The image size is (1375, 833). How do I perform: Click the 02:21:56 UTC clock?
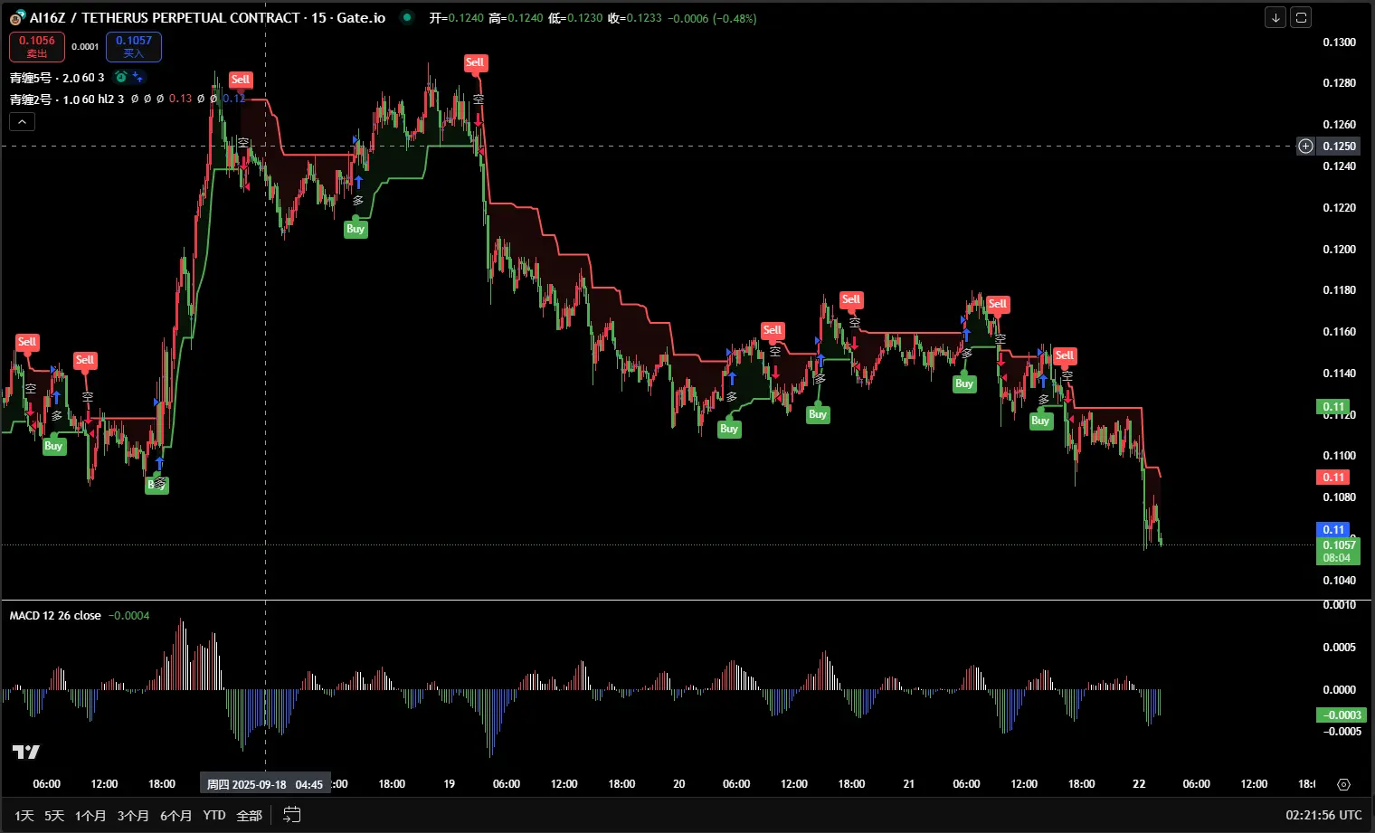[1323, 815]
